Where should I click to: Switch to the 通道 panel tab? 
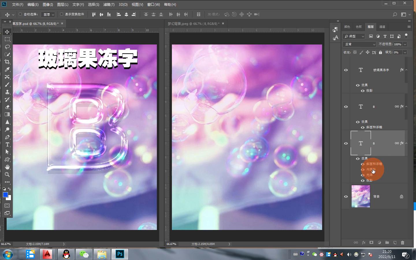click(x=382, y=27)
